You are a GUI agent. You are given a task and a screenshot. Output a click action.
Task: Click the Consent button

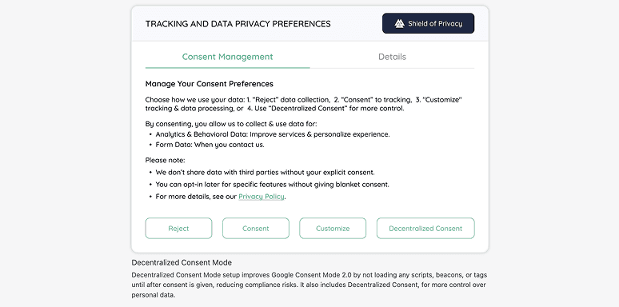[255, 228]
